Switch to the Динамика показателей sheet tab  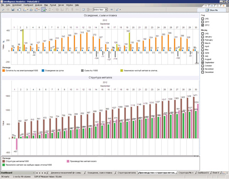pyautogui.click(x=66, y=173)
